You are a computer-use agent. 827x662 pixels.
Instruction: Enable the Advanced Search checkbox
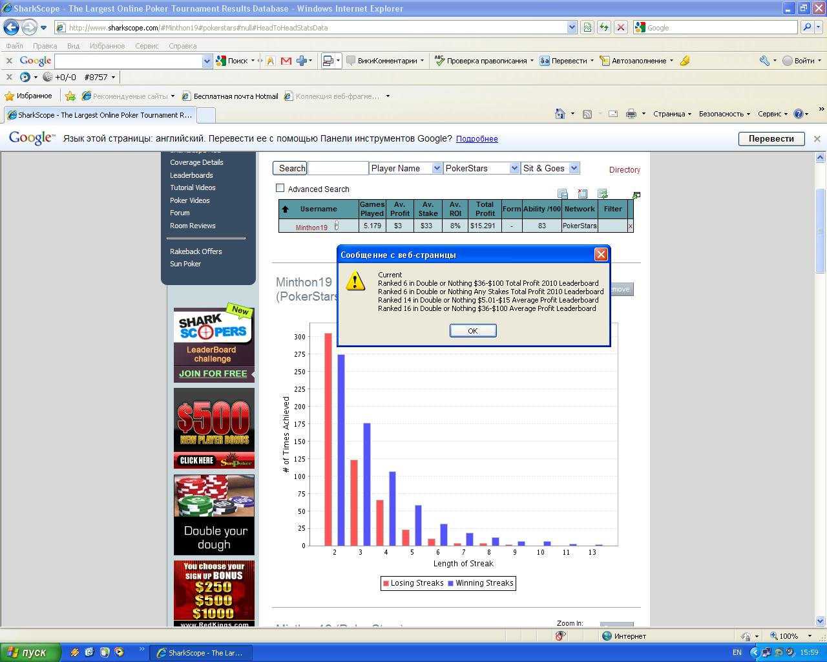point(280,188)
